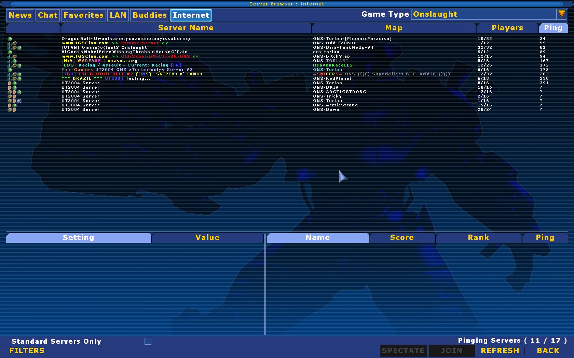Viewport: 574px width, 358px height.
Task: Select the Internet tab
Action: coord(191,15)
